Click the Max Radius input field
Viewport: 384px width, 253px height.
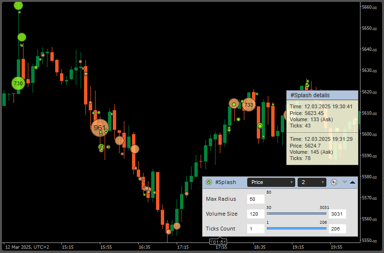coord(255,199)
